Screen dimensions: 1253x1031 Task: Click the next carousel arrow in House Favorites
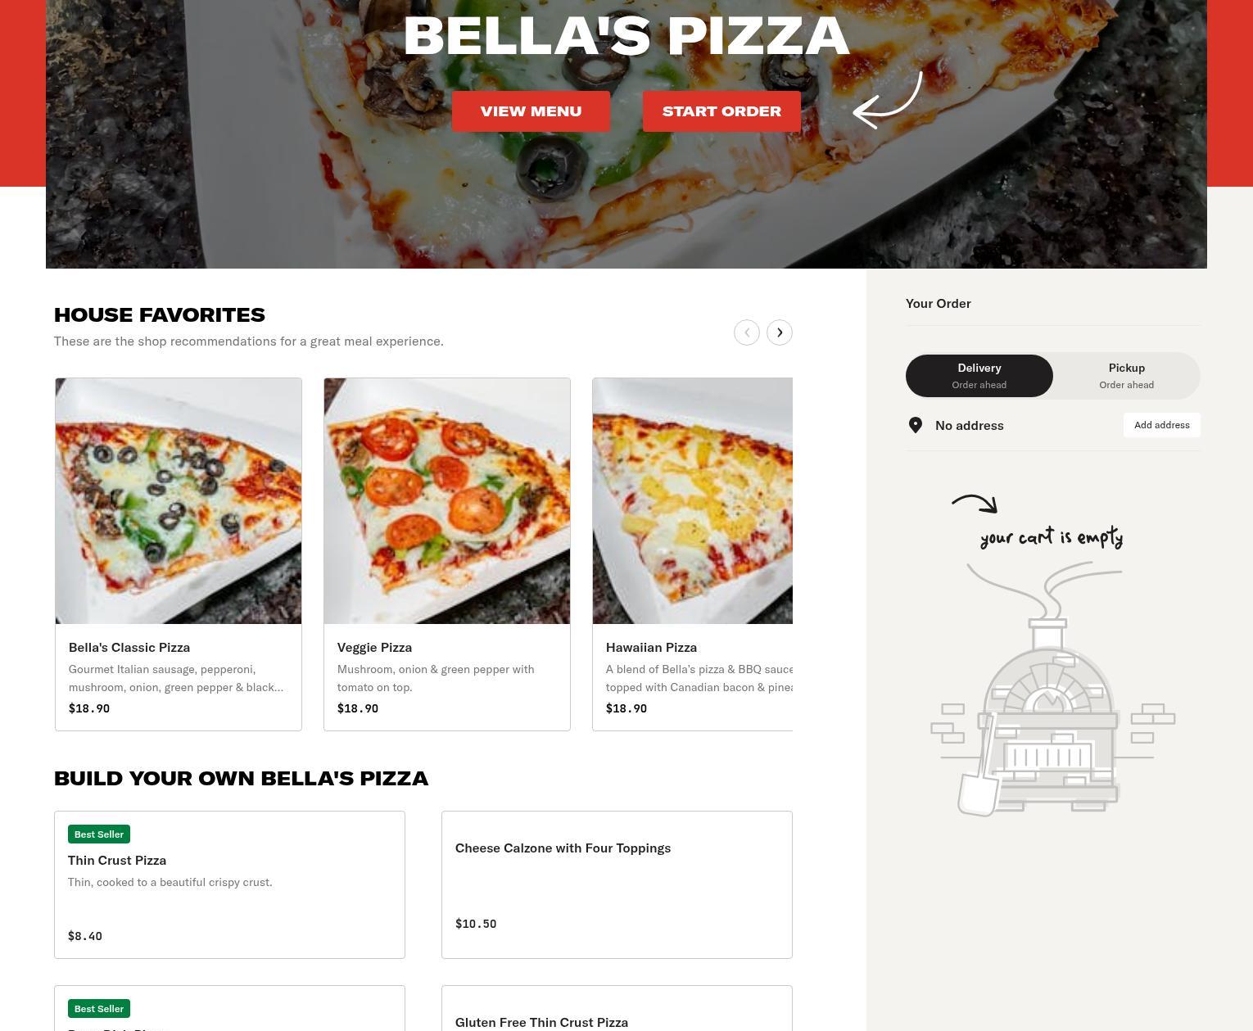[780, 332]
